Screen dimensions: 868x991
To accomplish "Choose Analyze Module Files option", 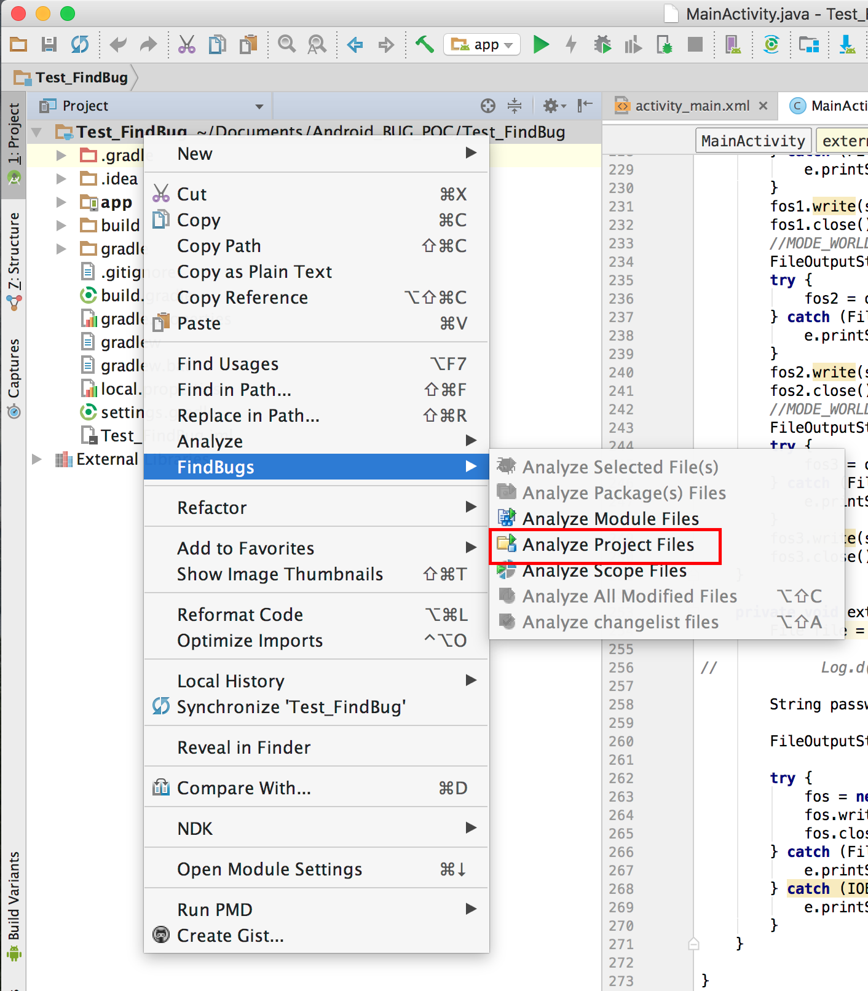I will tap(610, 519).
